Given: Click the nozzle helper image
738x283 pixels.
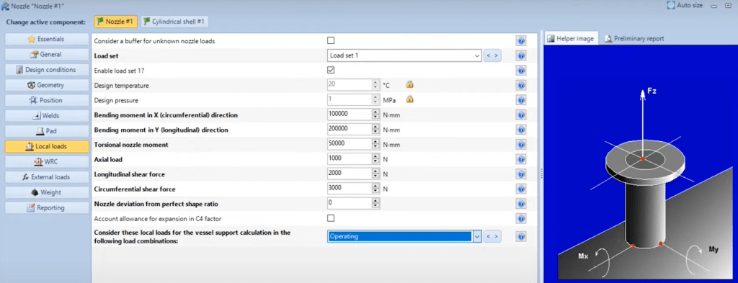Looking at the screenshot, I should pyautogui.click(x=640, y=163).
